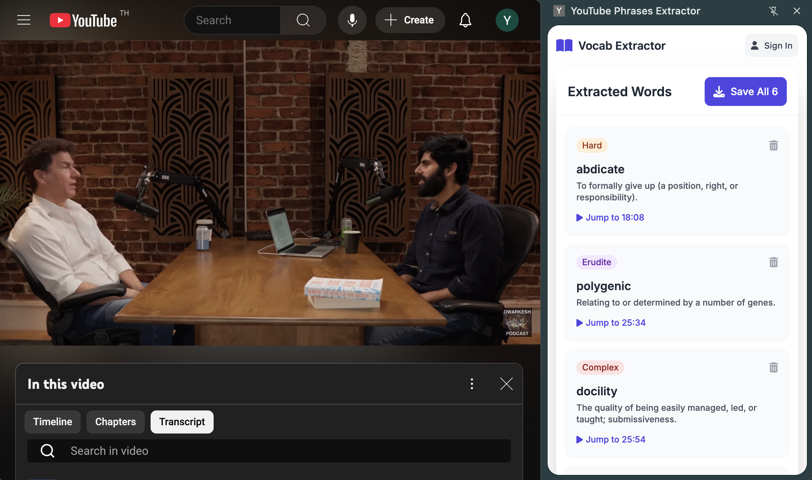Click the Erudite difficulty tag
The width and height of the screenshot is (812, 480).
point(597,262)
